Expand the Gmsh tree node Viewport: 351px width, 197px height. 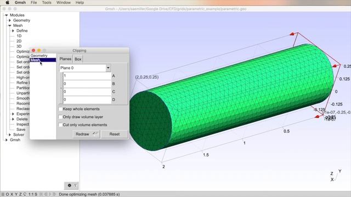coord(6,140)
